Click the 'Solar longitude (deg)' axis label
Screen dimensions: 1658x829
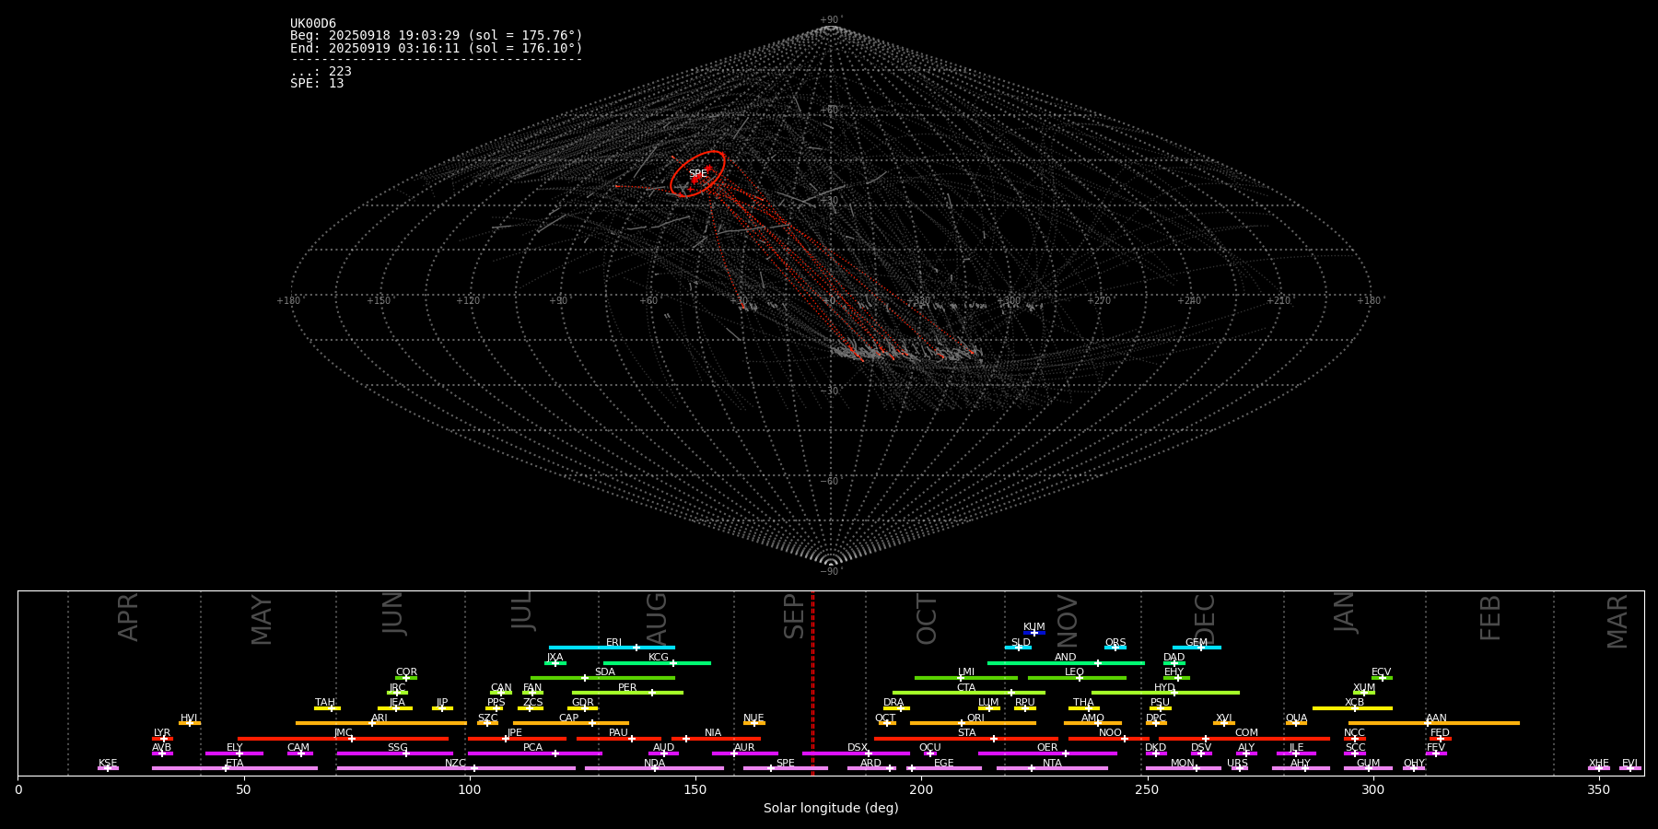pos(831,809)
